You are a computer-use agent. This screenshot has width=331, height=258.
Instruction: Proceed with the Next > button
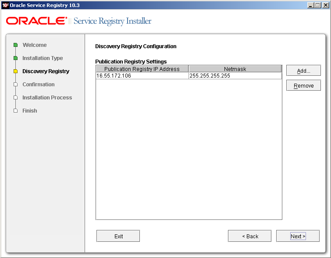298,236
